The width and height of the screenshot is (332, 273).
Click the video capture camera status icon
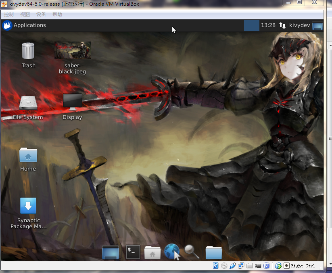pyautogui.click(x=258, y=266)
